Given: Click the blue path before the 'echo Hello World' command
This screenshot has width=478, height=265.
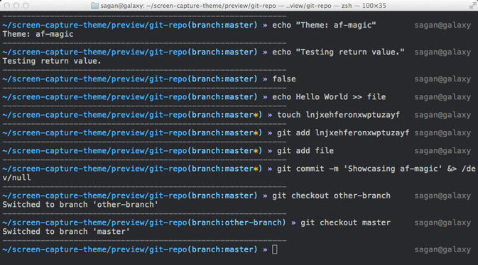Looking at the screenshot, I should tap(94, 97).
